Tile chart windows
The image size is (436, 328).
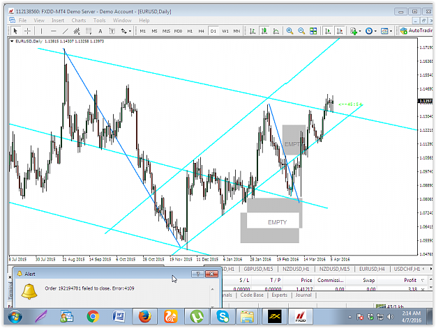(313, 31)
